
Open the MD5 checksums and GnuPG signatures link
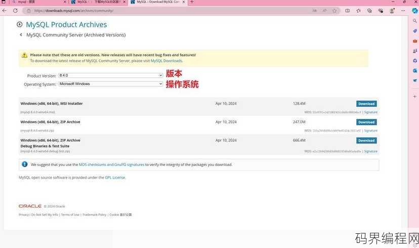111,164
